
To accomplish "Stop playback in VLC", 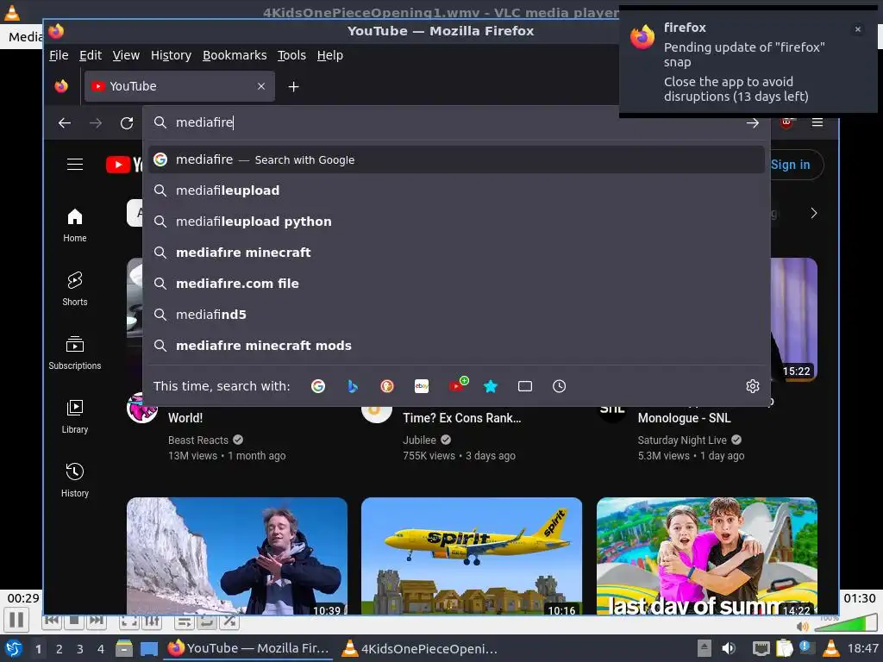I will [x=73, y=621].
